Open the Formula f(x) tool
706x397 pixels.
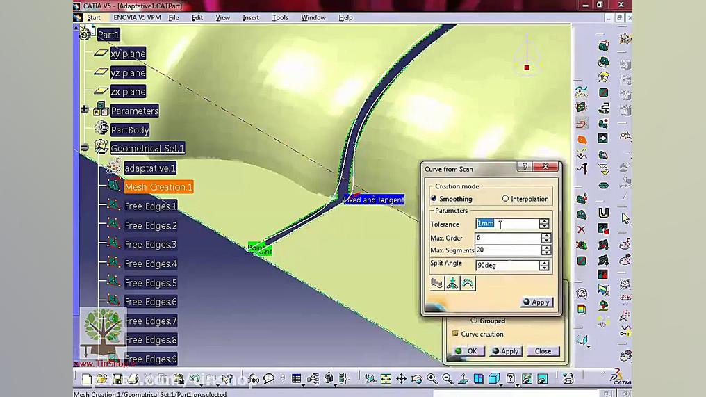[x=254, y=379]
